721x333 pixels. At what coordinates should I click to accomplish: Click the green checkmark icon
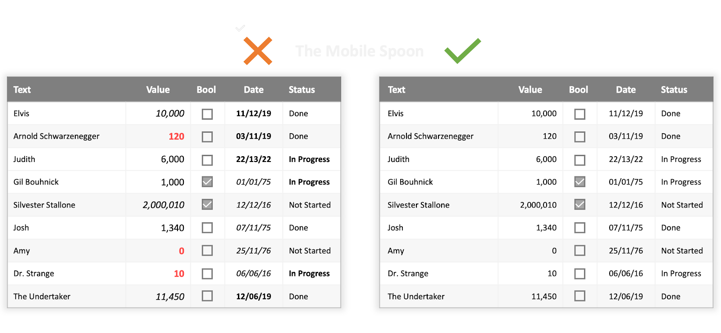pyautogui.click(x=462, y=50)
